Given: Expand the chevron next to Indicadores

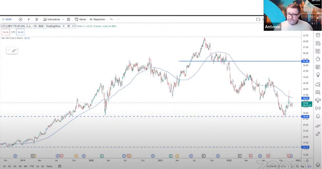Looking at the screenshot, I should 63,19.
